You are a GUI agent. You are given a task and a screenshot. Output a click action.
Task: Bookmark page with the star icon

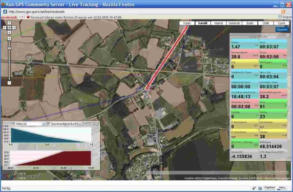pos(288,12)
